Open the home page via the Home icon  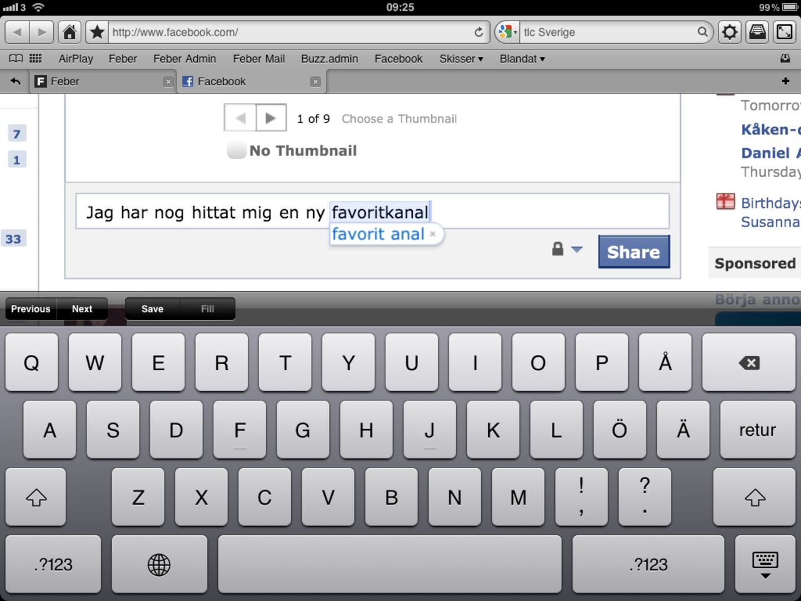click(69, 31)
